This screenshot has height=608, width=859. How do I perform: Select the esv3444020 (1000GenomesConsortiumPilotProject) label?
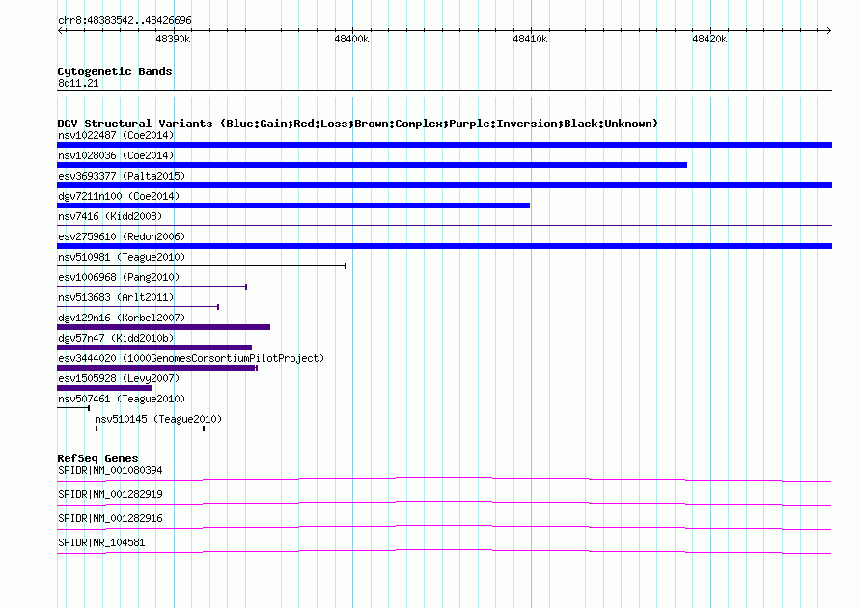coord(191,358)
